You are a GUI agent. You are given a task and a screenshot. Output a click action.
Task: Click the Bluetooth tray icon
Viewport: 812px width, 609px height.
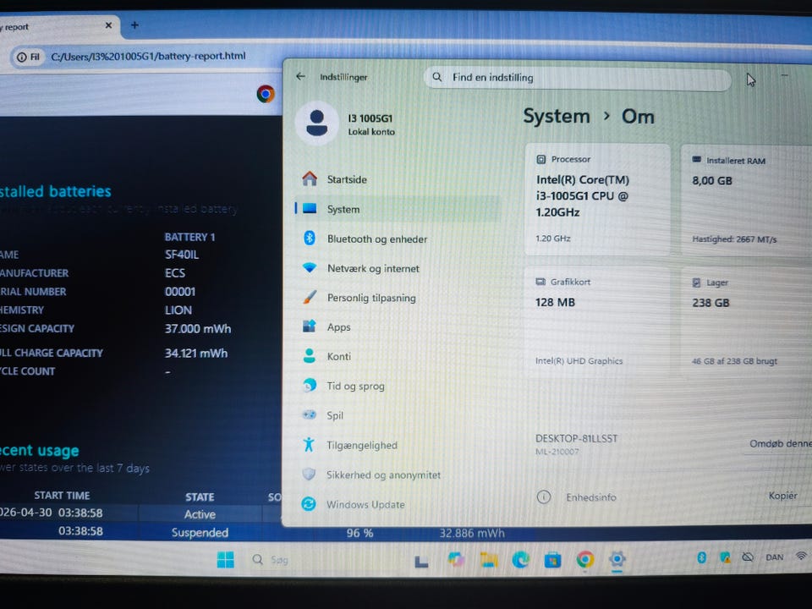702,557
